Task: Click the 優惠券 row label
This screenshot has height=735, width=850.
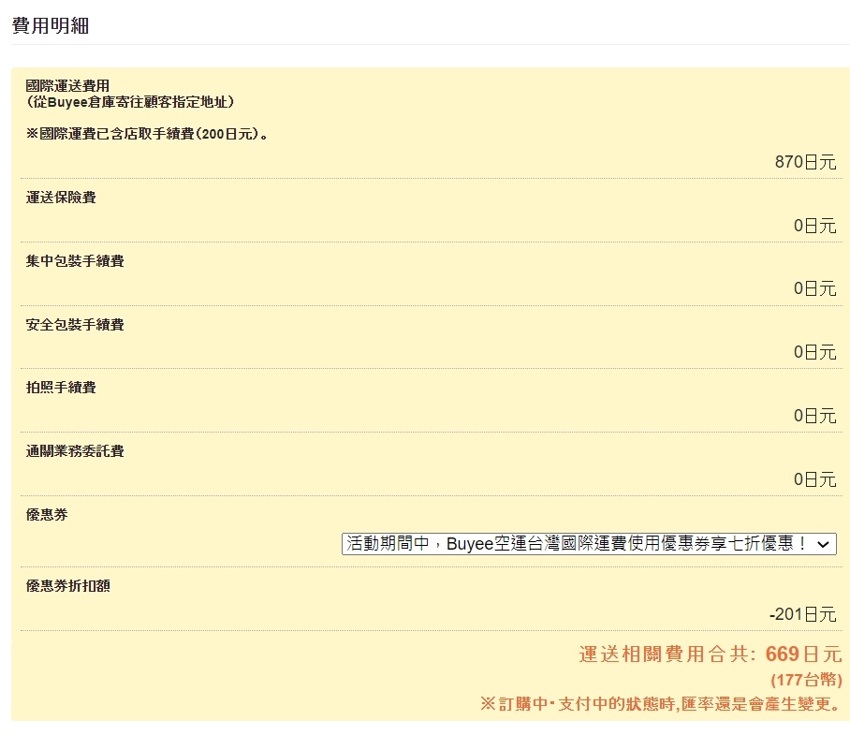Action: pos(47,515)
